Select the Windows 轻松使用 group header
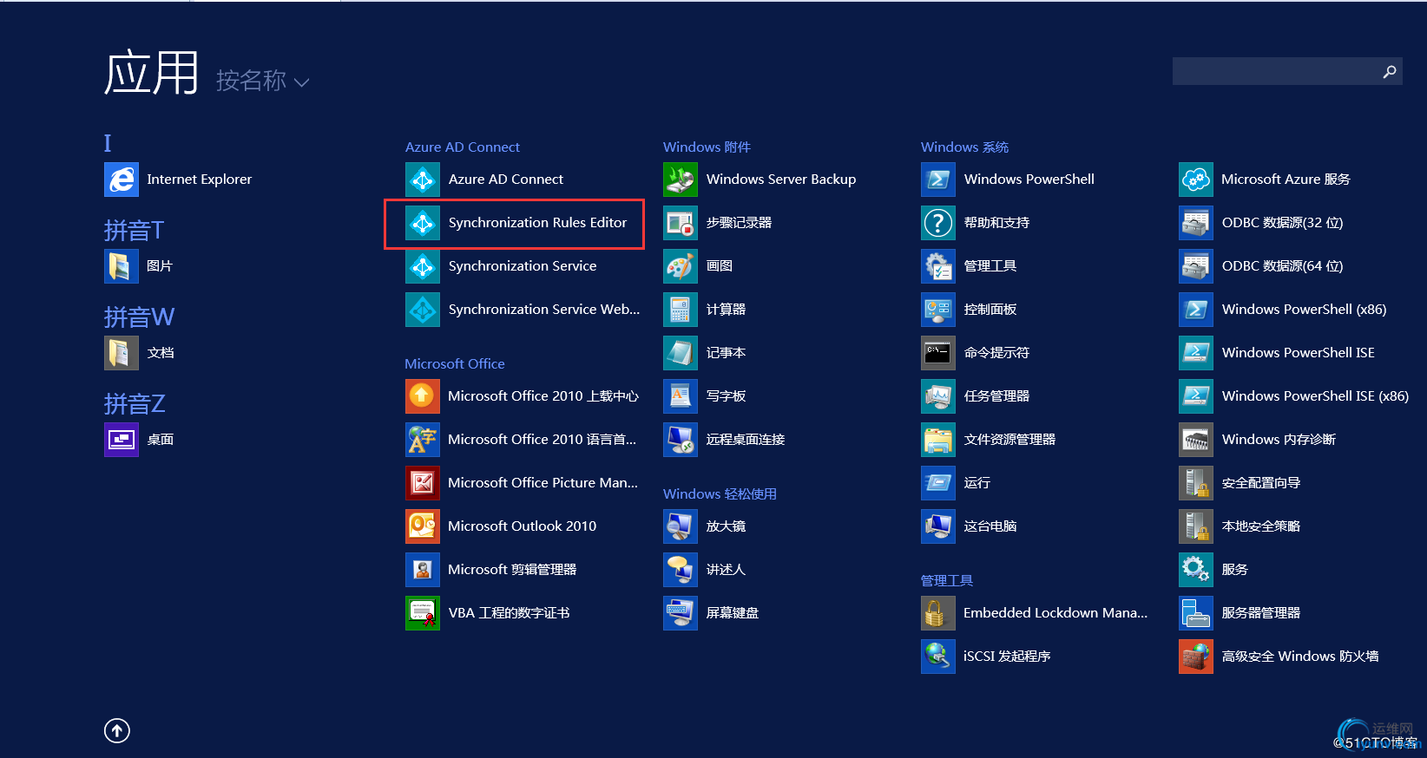The image size is (1427, 758). [720, 494]
